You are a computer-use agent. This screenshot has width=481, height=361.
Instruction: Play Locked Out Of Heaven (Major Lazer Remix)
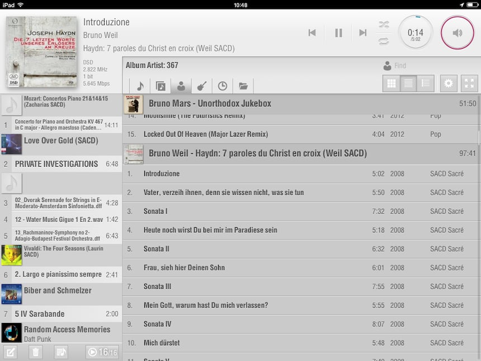coord(301,134)
